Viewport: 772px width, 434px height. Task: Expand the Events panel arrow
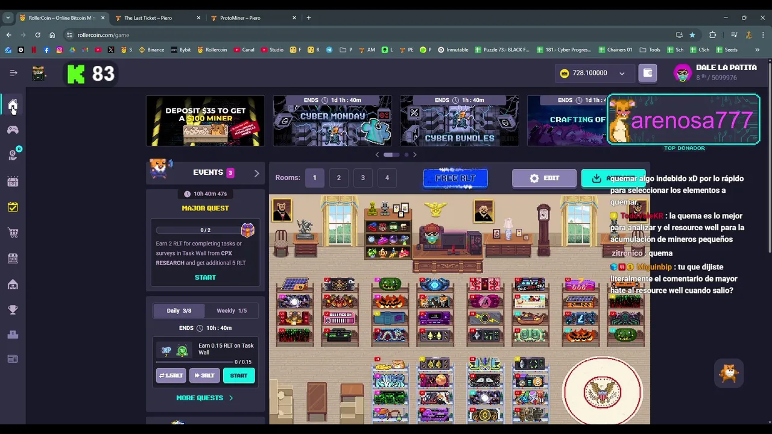(256, 173)
